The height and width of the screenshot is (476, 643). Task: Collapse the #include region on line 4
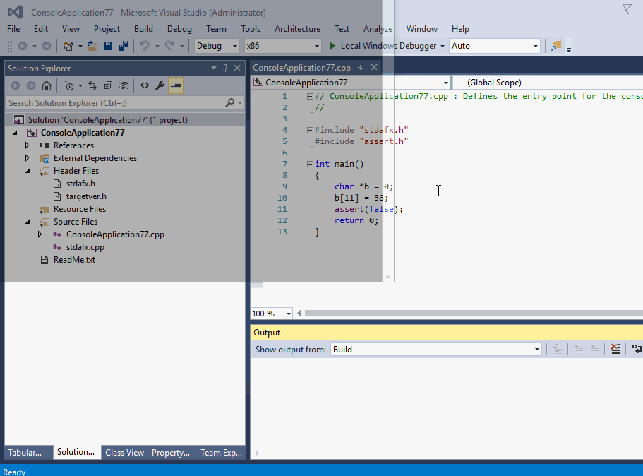point(310,130)
